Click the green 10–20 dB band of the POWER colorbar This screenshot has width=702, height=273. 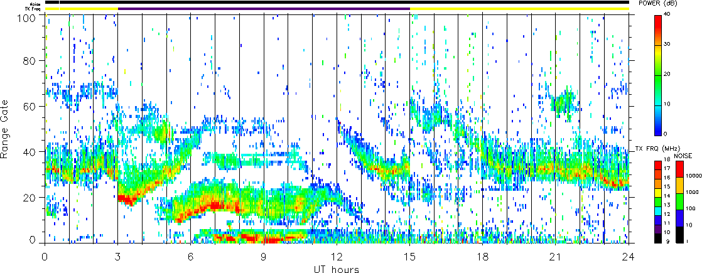pyautogui.click(x=658, y=90)
